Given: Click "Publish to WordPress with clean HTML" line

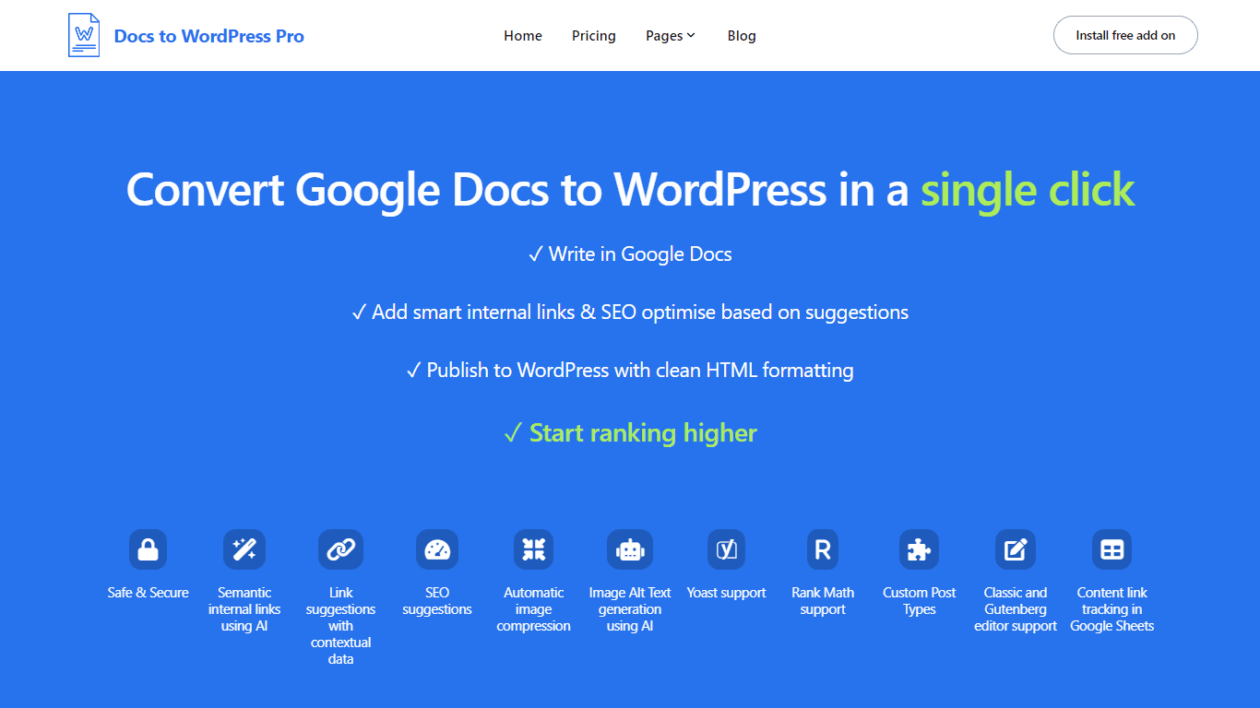Looking at the screenshot, I should click(x=630, y=371).
